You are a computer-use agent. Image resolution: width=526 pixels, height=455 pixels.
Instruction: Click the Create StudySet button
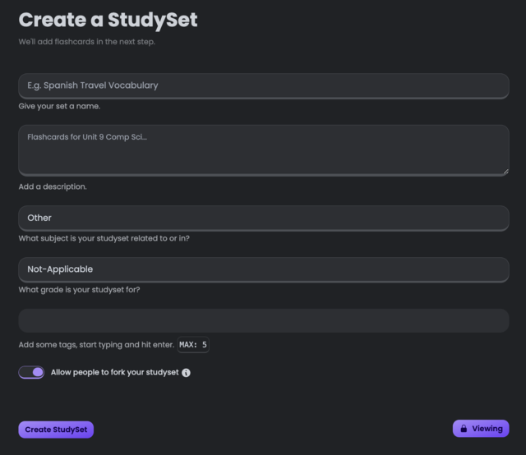[56, 430]
